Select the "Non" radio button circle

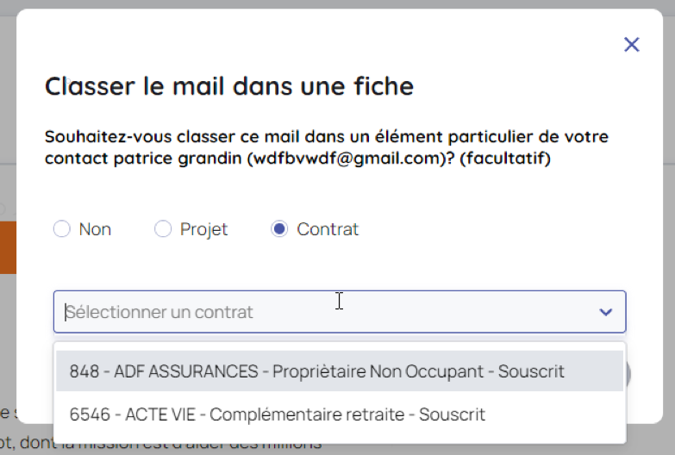click(x=61, y=229)
